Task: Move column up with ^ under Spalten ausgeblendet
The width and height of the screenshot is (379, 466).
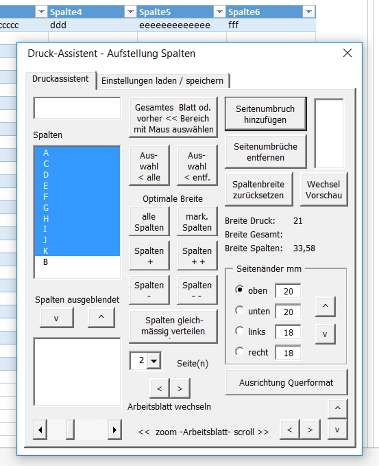Action: click(101, 318)
